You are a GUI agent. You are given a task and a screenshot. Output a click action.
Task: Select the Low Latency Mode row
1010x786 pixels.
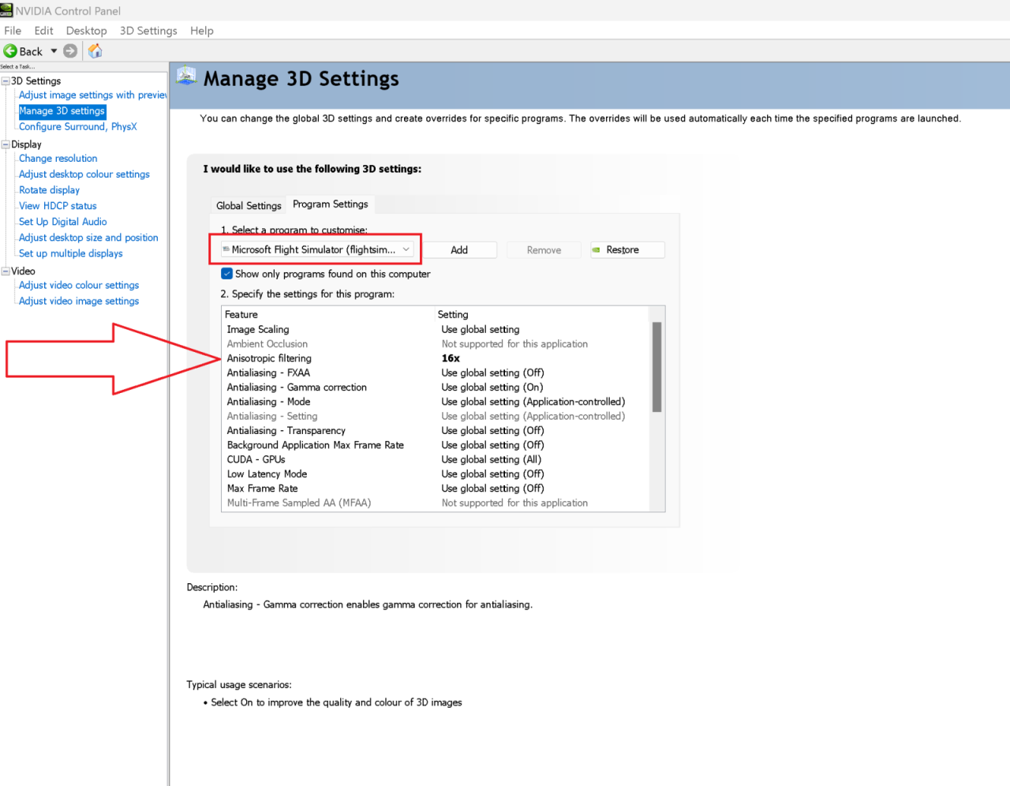(436, 474)
